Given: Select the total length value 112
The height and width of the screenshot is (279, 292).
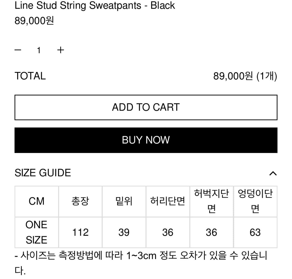Looking at the screenshot, I should point(80,232).
